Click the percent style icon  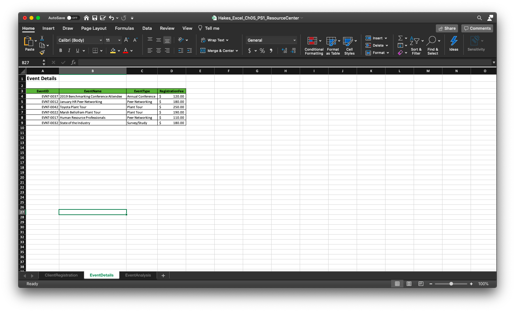pyautogui.click(x=262, y=51)
